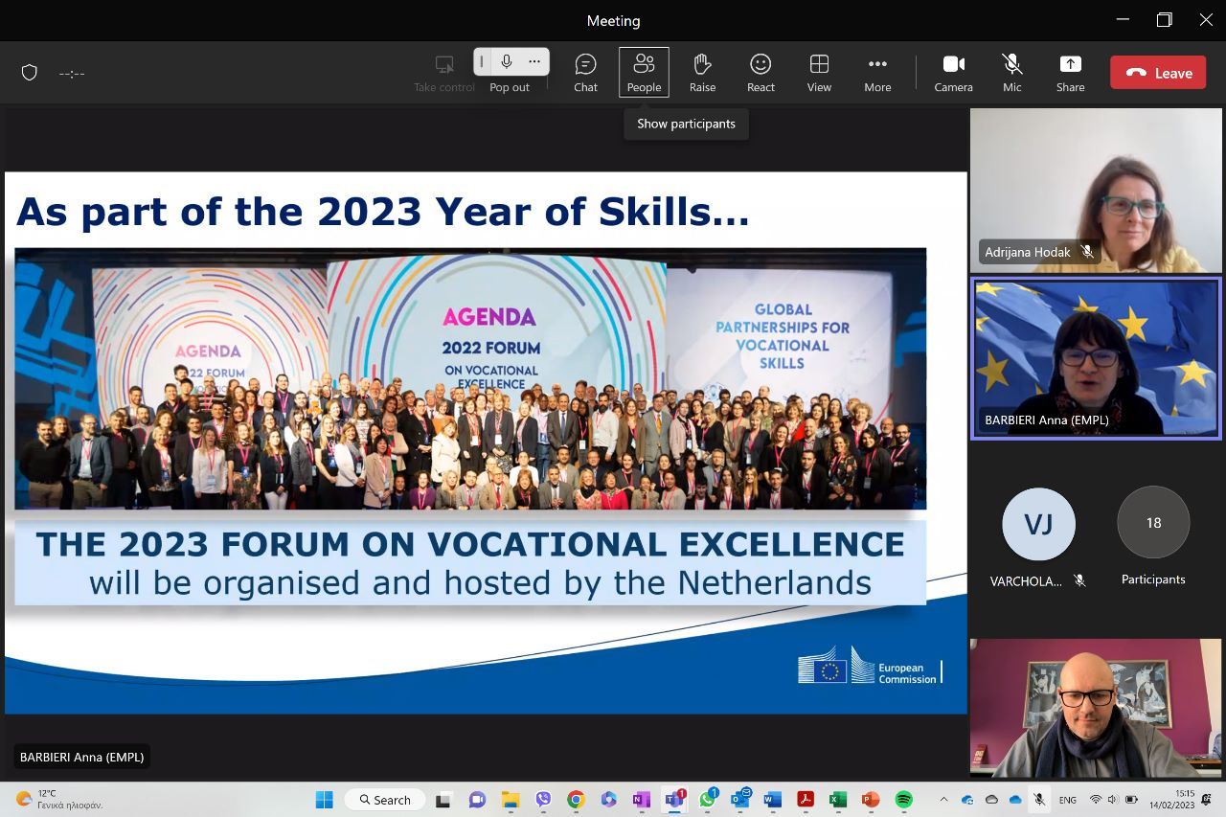Screen dimensions: 1226x817
Task: Toggle the Camera on or off
Action: pyautogui.click(x=953, y=73)
